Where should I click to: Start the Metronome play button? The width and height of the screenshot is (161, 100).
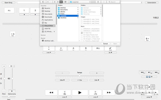pos(12,91)
